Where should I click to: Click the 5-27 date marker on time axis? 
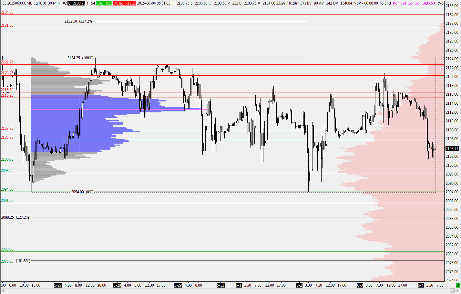pyautogui.click(x=58, y=285)
